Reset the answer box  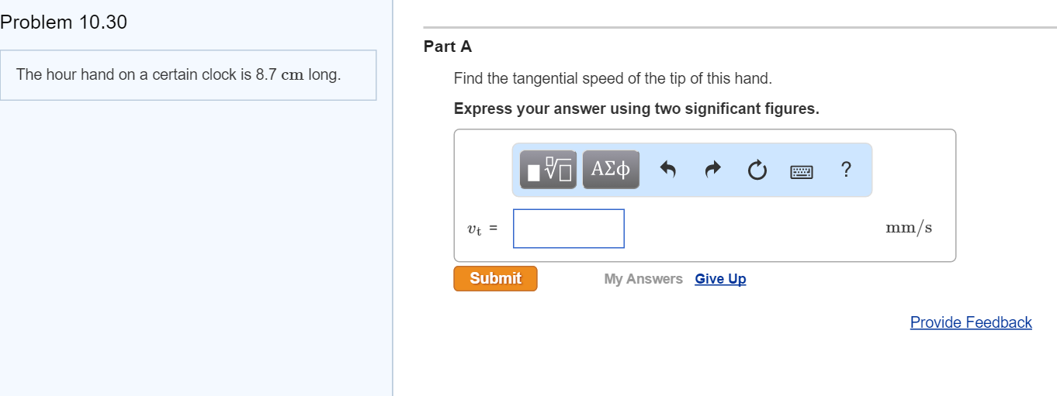click(x=757, y=170)
